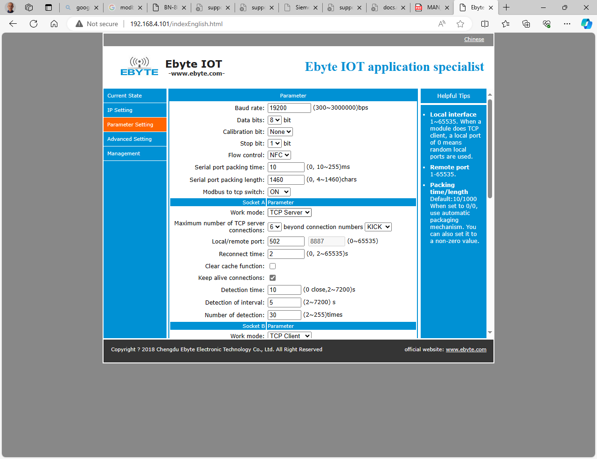Toggle the Clear cache function checkbox
This screenshot has height=459, width=597.
pyautogui.click(x=272, y=266)
